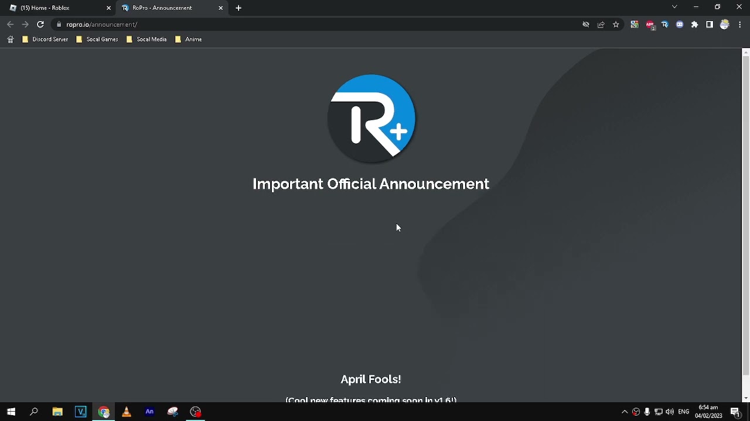The height and width of the screenshot is (421, 750).
Task: Change input language from ENG indicator
Action: click(x=683, y=412)
